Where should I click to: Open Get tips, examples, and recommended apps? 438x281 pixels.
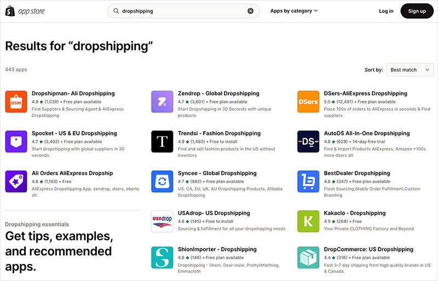(59, 251)
